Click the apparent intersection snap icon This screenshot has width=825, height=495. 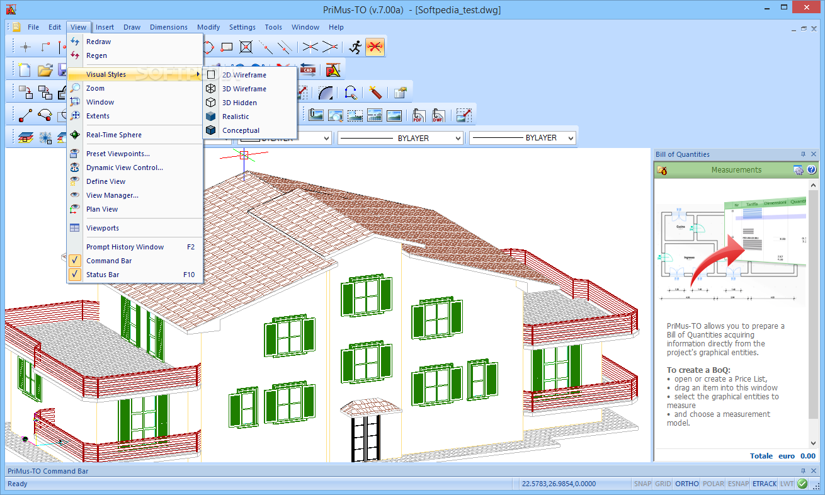[329, 47]
